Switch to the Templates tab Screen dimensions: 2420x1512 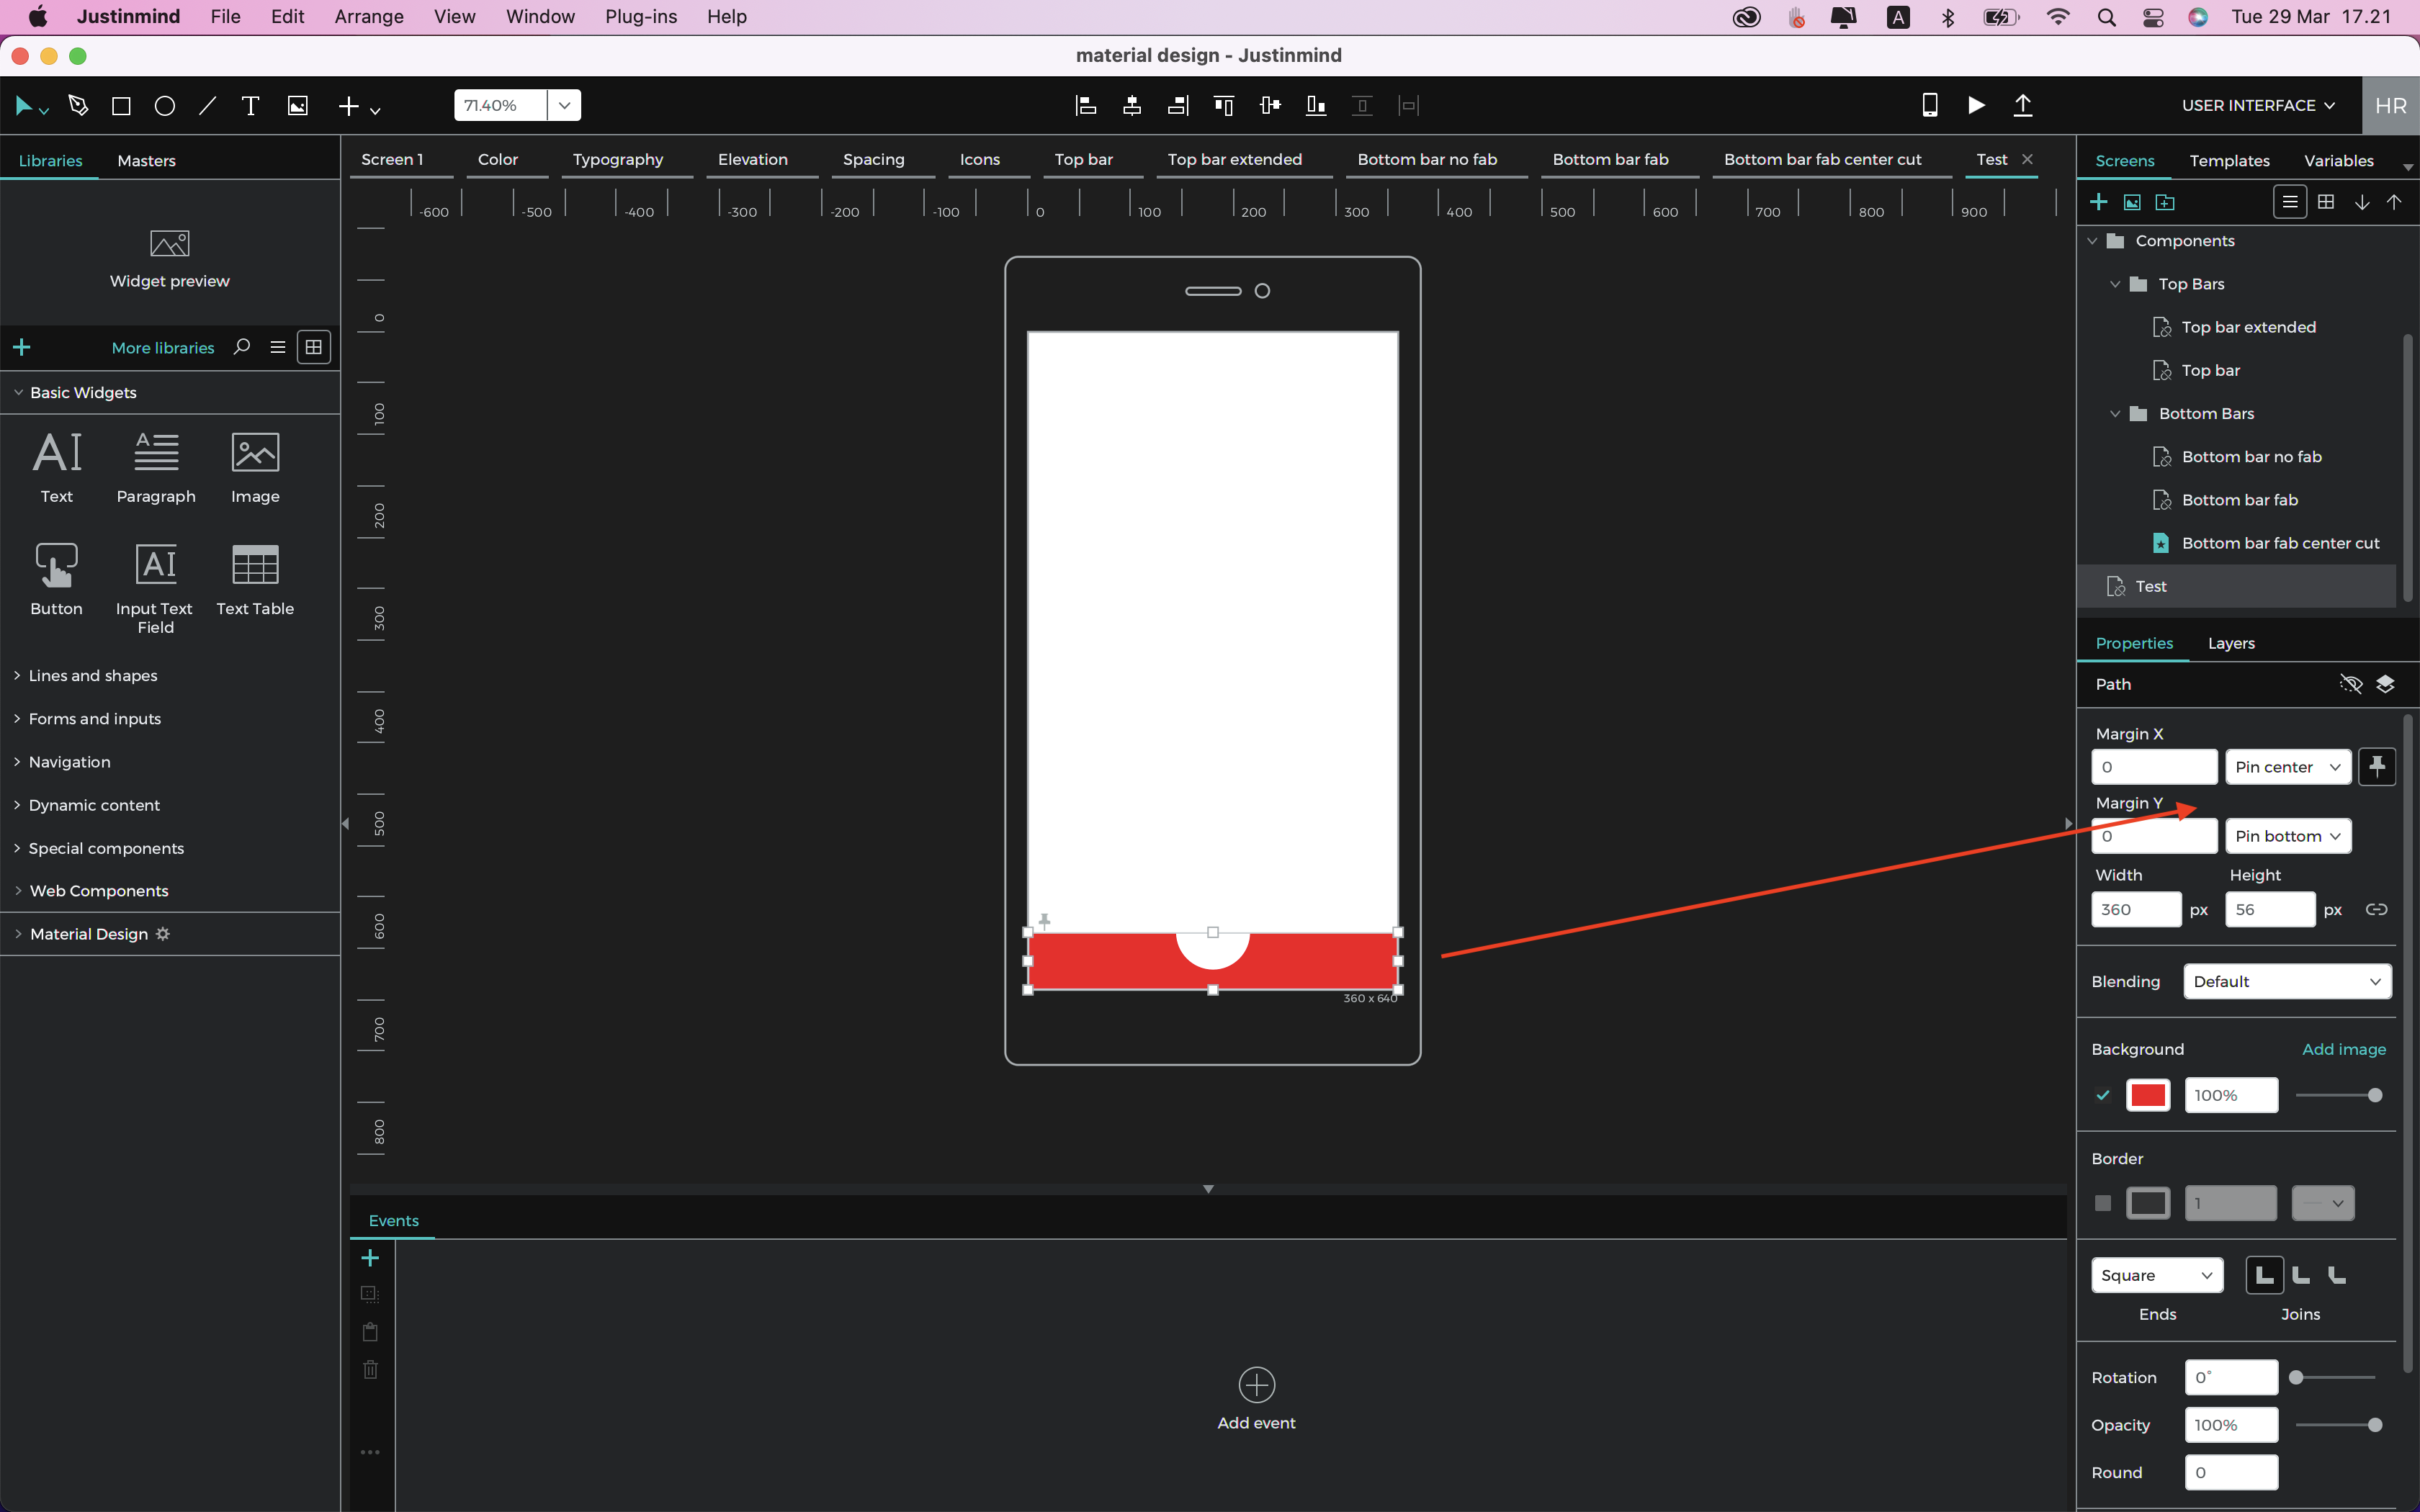(2229, 160)
